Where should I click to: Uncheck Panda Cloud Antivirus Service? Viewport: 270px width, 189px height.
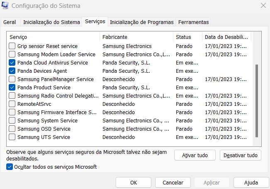pyautogui.click(x=12, y=63)
